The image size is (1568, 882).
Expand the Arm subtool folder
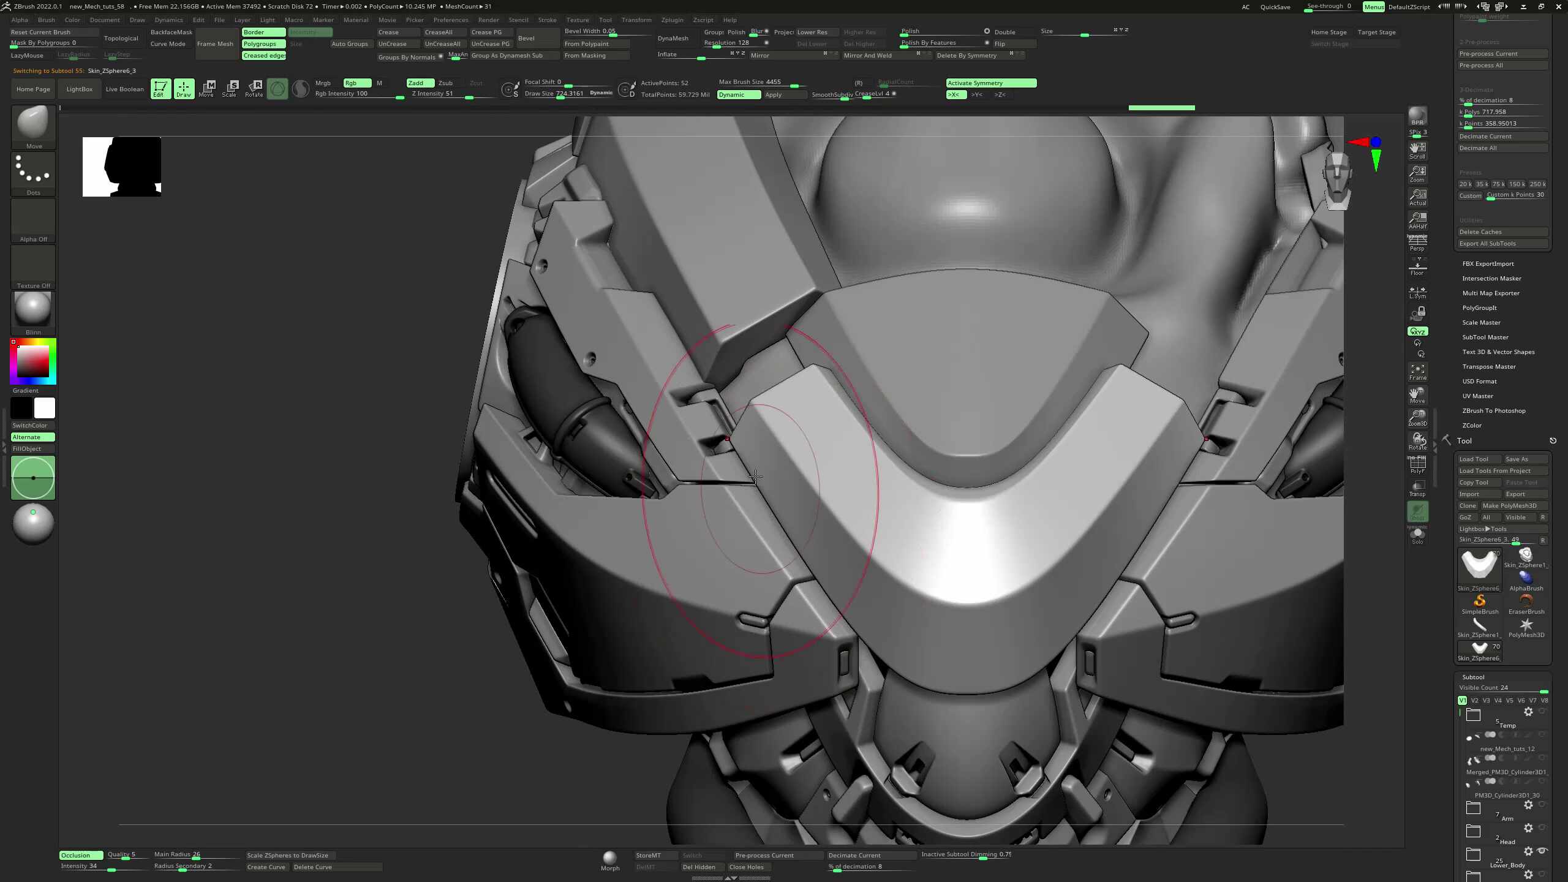pyautogui.click(x=1473, y=808)
